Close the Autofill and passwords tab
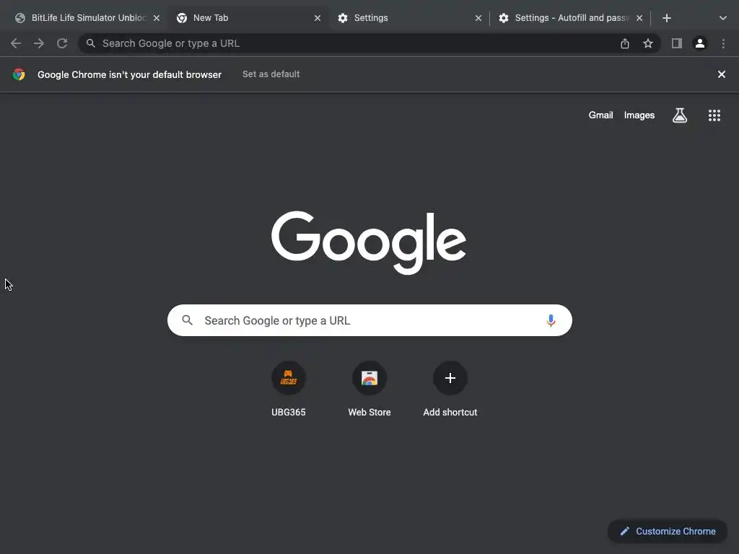Image resolution: width=739 pixels, height=554 pixels. (639, 18)
